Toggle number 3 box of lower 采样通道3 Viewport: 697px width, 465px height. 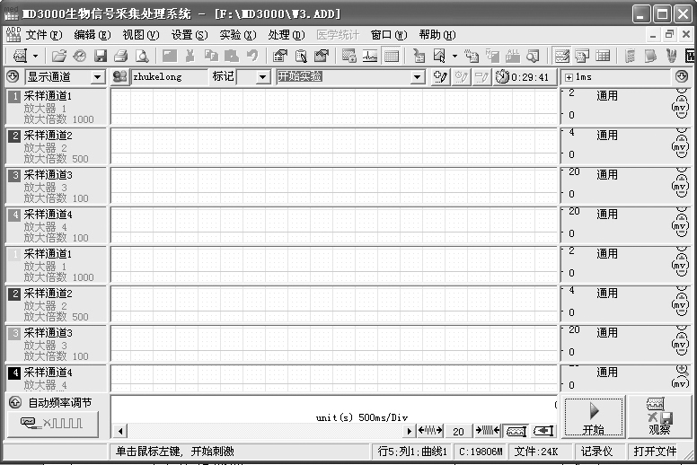pos(14,333)
